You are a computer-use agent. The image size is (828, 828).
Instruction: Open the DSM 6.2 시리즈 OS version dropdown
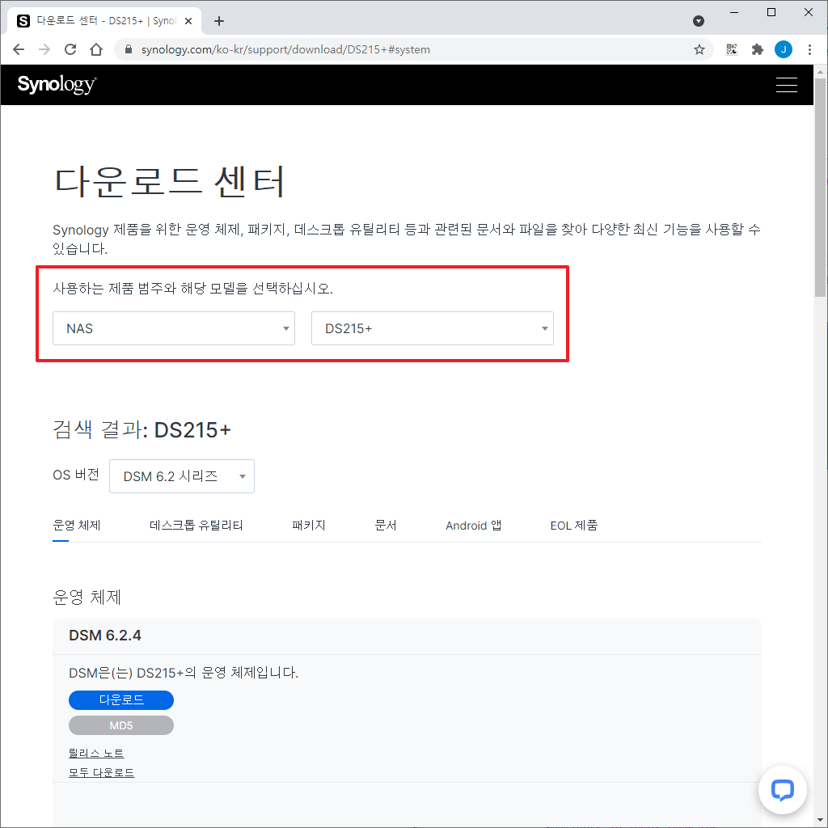coord(182,476)
